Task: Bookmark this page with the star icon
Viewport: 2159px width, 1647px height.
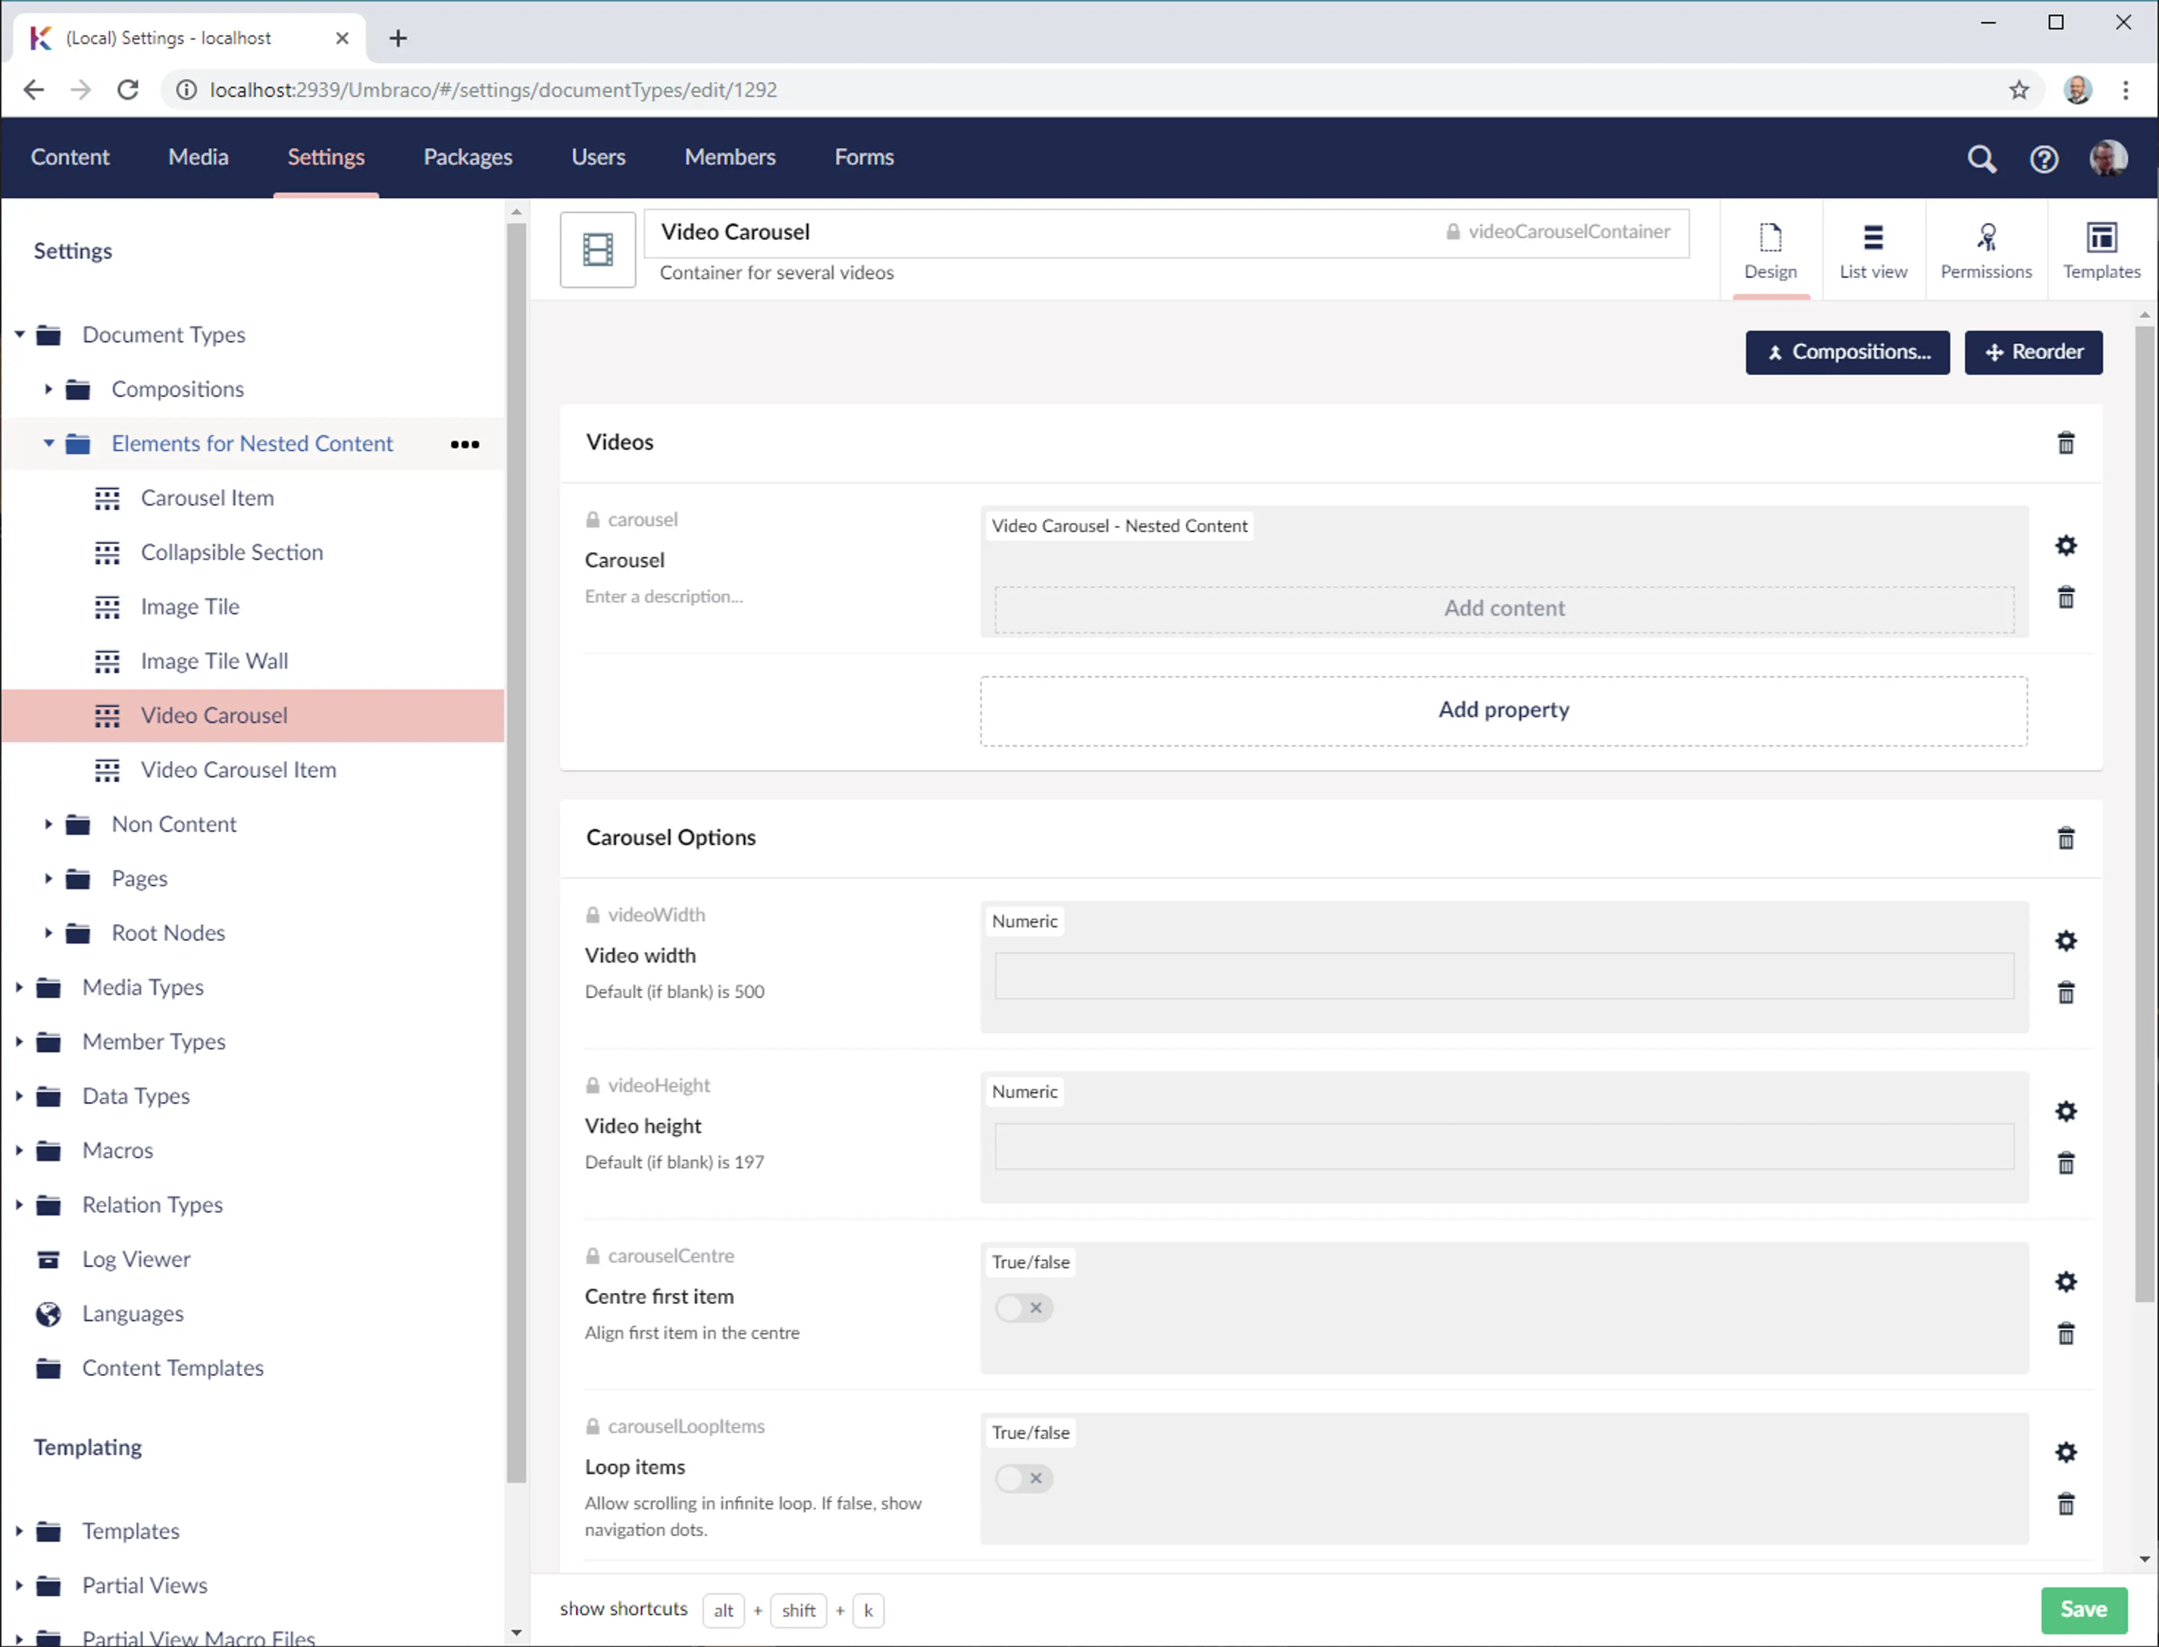Action: point(2019,90)
